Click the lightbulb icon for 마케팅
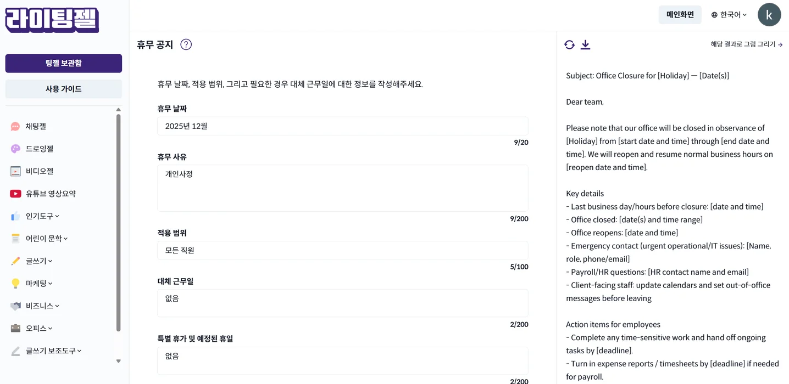Viewport: 789px width, 384px height. point(15,284)
